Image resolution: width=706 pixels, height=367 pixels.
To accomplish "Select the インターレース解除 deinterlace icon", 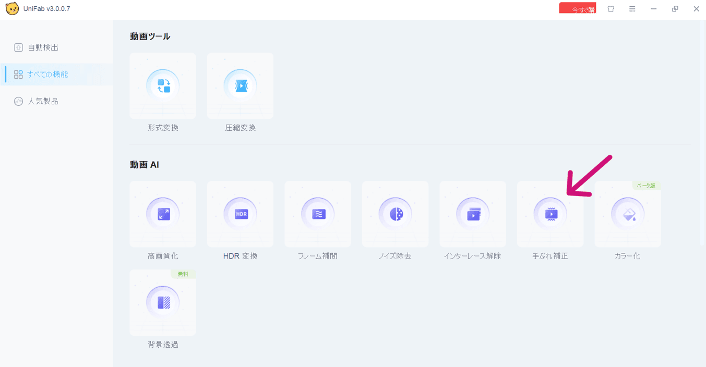I will [x=473, y=214].
